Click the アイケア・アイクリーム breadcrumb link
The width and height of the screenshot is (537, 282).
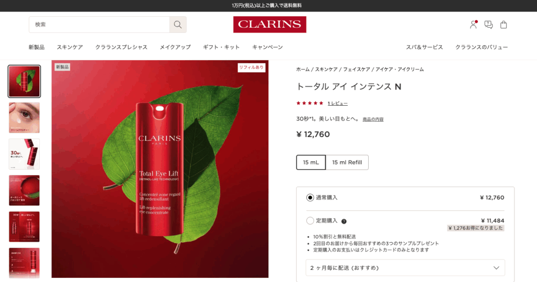400,70
